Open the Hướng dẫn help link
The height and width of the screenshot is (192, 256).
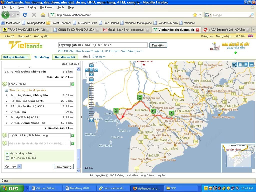pos(41,36)
